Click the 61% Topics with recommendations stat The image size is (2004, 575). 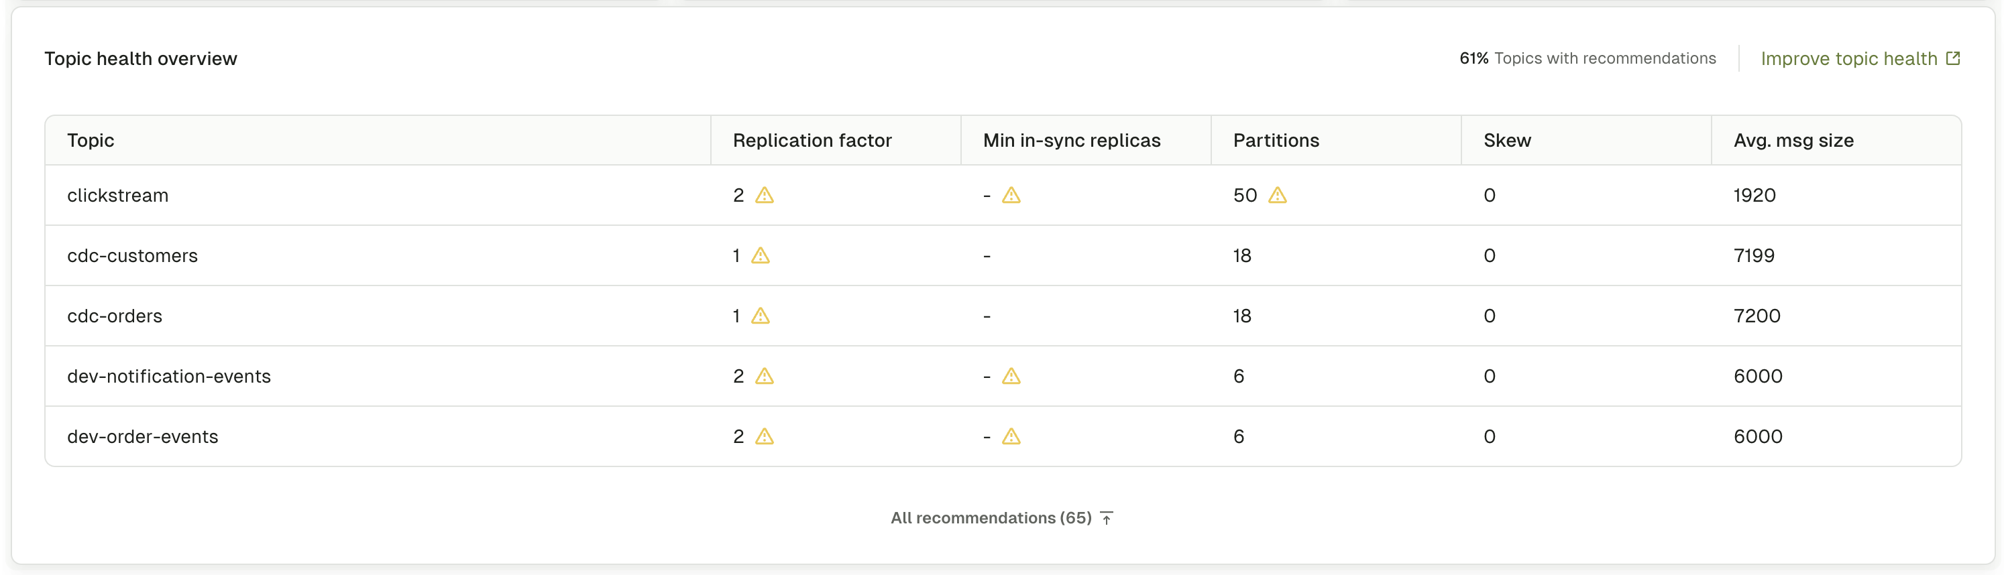coord(1589,58)
